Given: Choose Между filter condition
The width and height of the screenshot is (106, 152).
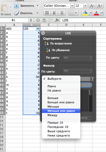Looking at the screenshot, I should 61,115.
